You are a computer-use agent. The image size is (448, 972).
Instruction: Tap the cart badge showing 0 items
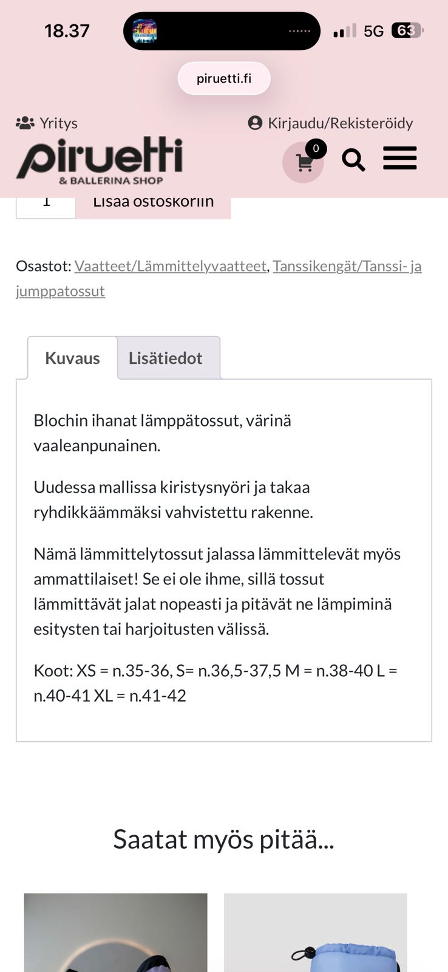click(x=316, y=147)
